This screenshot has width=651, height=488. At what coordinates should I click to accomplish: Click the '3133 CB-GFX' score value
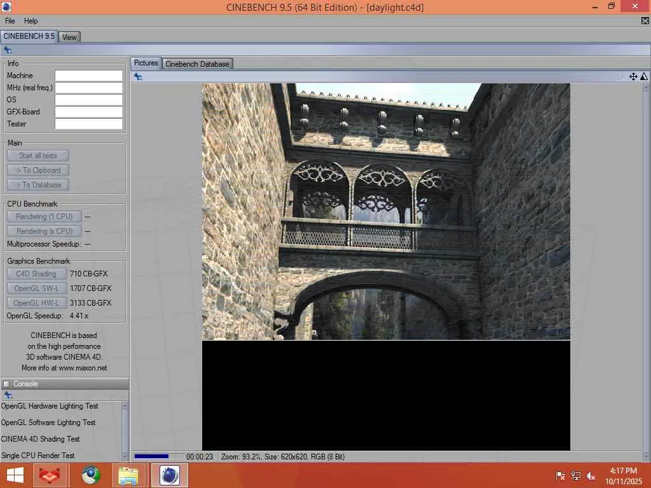click(90, 303)
